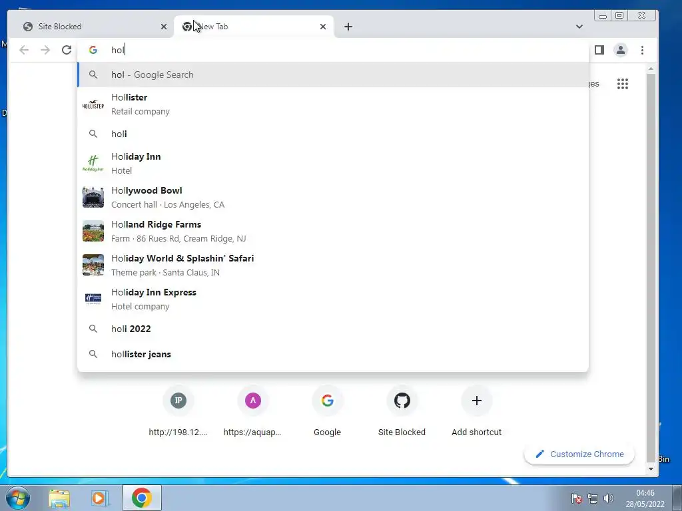Open the Site Blocked GitHub shortcut
682x511 pixels.
click(402, 412)
